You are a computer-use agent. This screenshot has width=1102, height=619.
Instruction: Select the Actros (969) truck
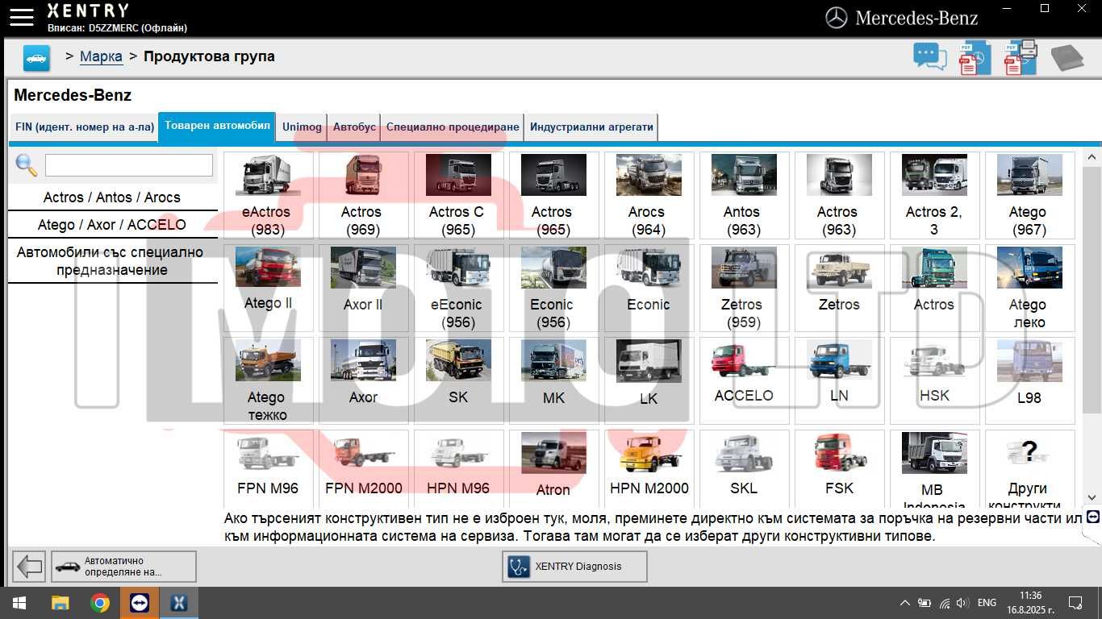(363, 196)
